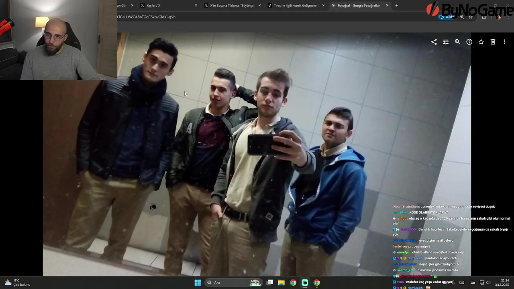Close the Keşfet / X tab
The width and height of the screenshot is (514, 289).
[196, 6]
